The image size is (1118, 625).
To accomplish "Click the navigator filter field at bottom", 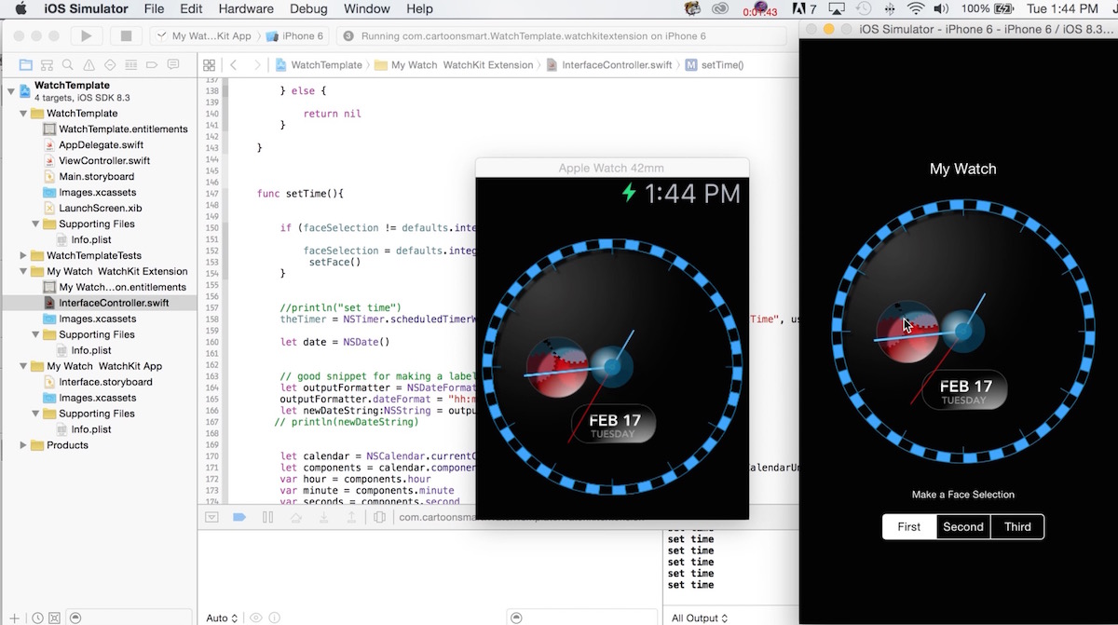I will click(130, 618).
